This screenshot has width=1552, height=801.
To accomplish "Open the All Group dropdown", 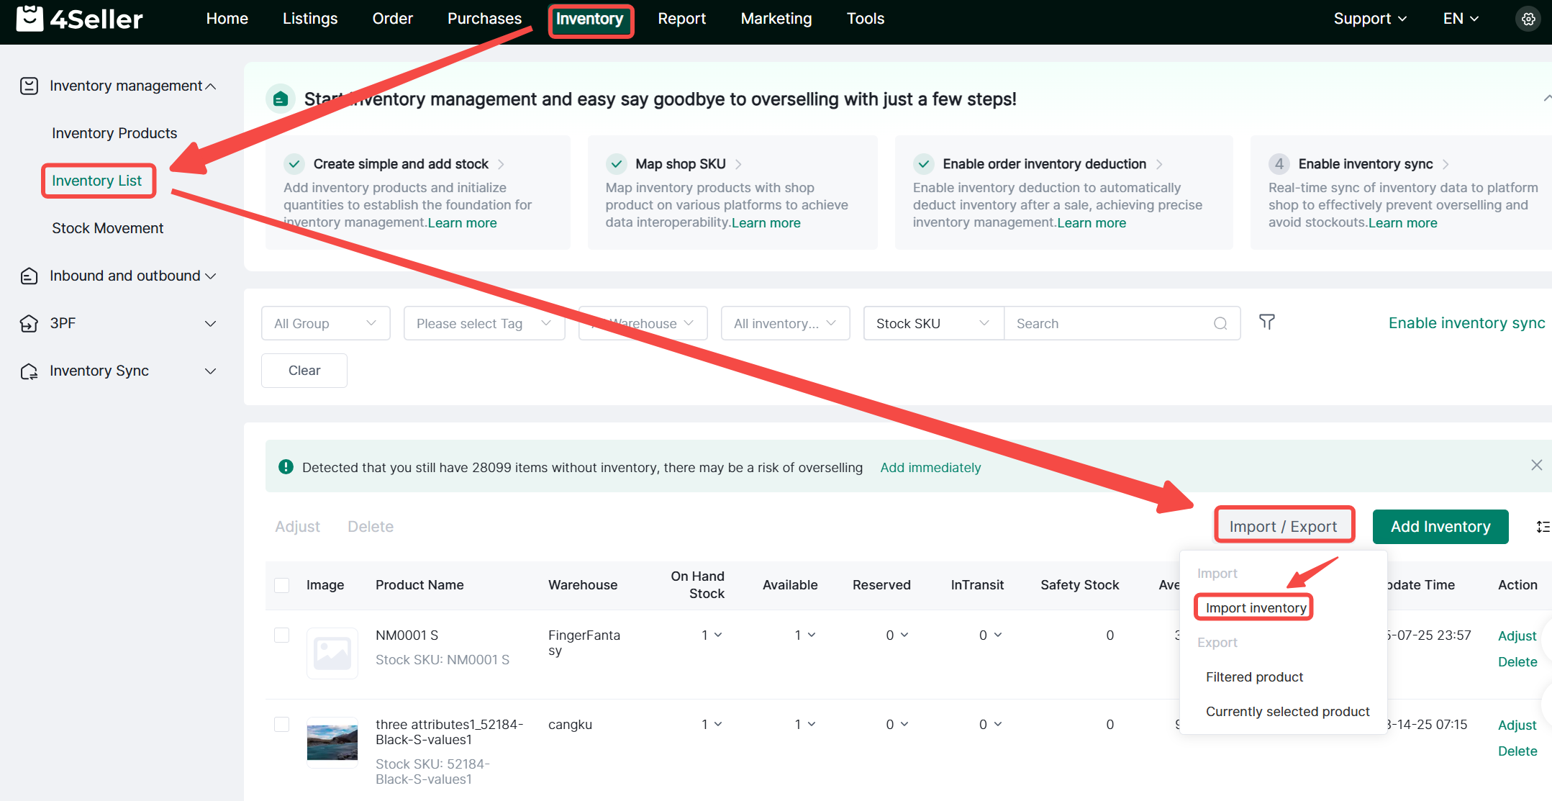I will click(325, 324).
